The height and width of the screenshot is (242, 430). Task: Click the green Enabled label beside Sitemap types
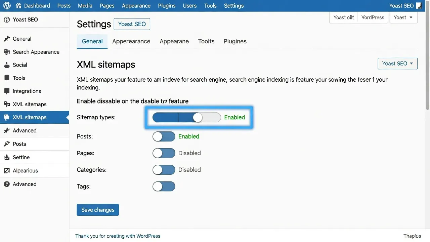point(234,117)
